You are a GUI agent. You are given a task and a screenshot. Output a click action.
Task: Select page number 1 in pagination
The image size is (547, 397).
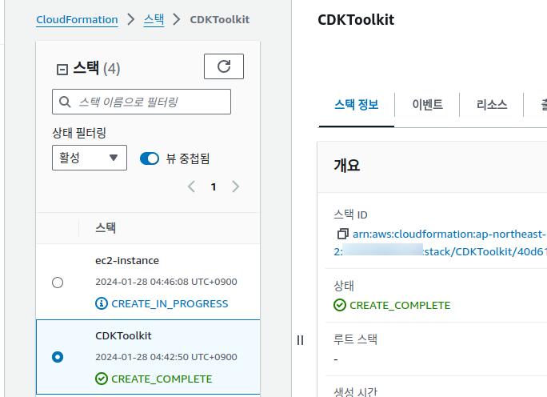(214, 186)
